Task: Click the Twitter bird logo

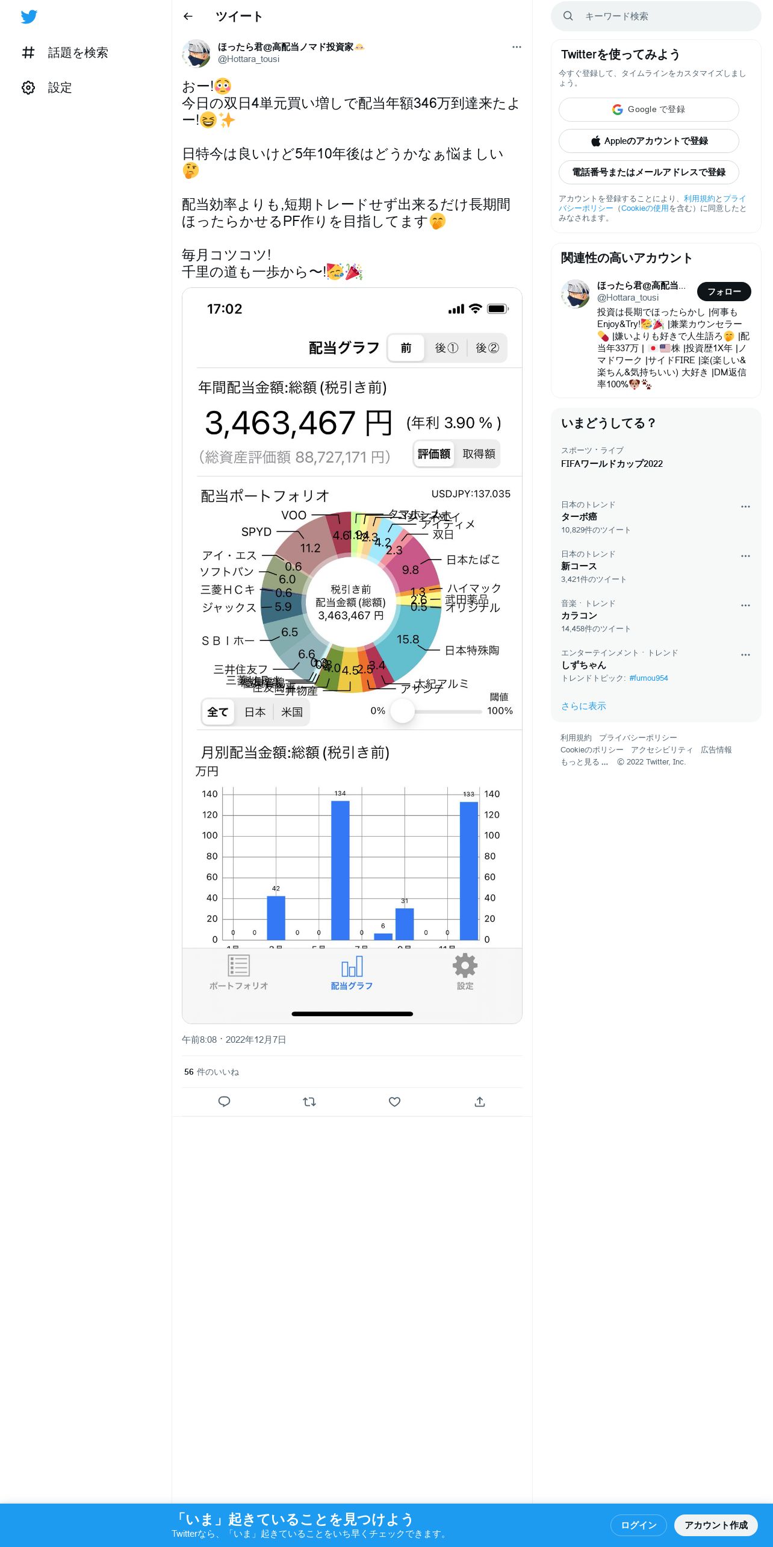Action: click(x=29, y=17)
